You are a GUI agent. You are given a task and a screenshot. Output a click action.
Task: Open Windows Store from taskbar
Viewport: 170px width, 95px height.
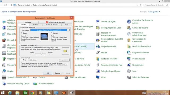(25, 93)
